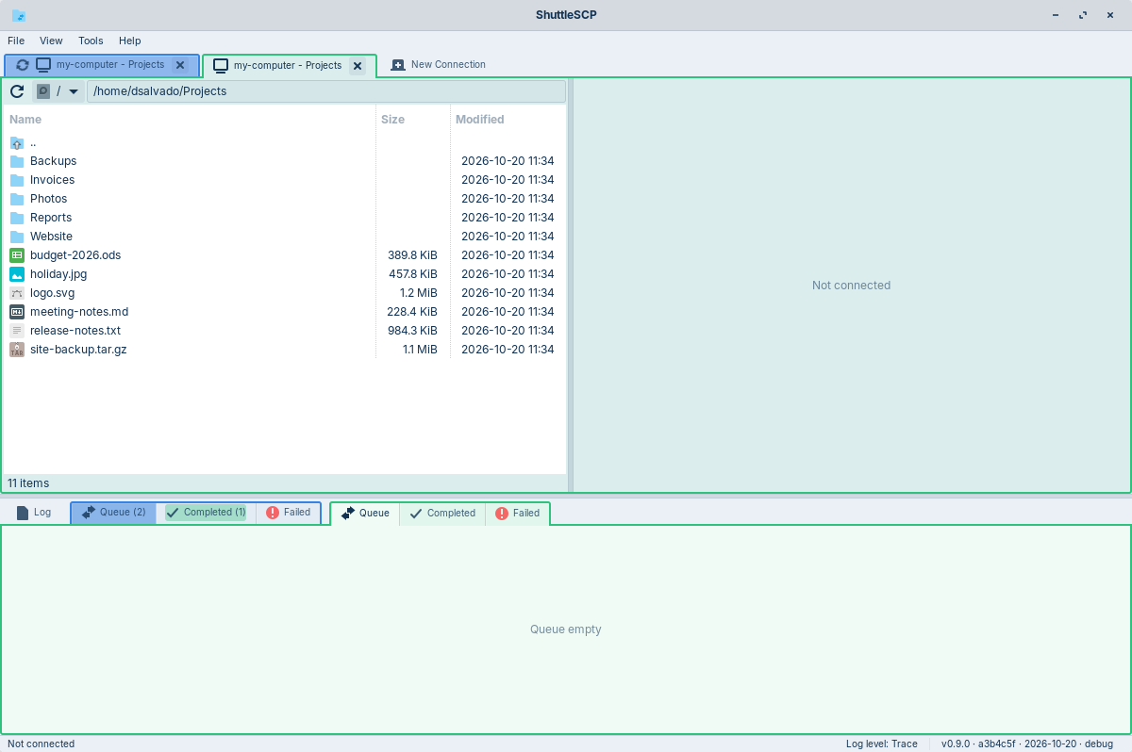The image size is (1132, 752).
Task: Select the Invoices folder icon
Action: coord(17,180)
